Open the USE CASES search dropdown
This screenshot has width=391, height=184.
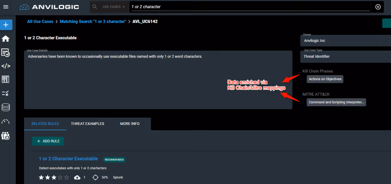click(114, 7)
